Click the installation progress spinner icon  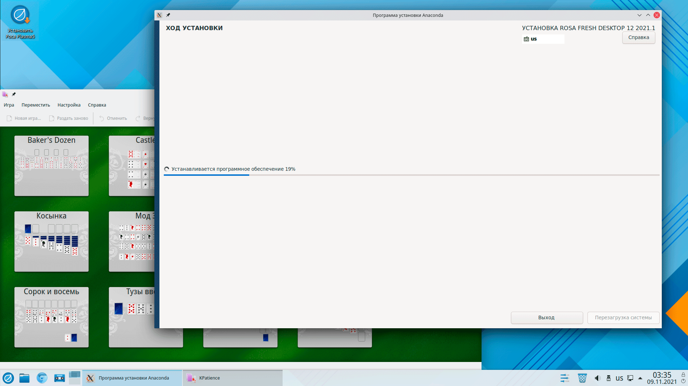pos(167,169)
